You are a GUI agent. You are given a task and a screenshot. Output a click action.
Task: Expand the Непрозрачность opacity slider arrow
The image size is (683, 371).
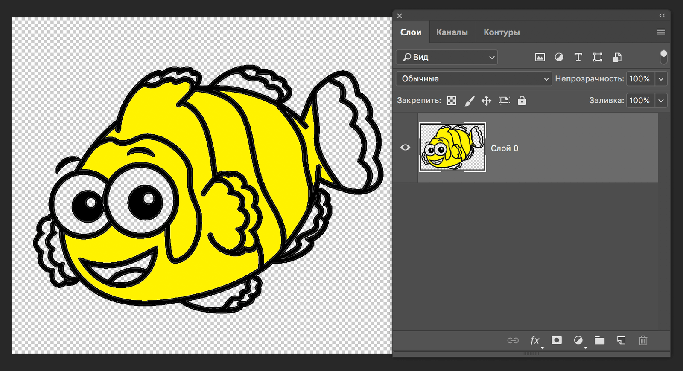661,79
